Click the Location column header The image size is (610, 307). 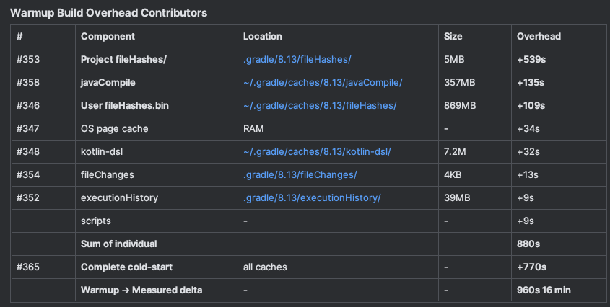click(x=263, y=36)
